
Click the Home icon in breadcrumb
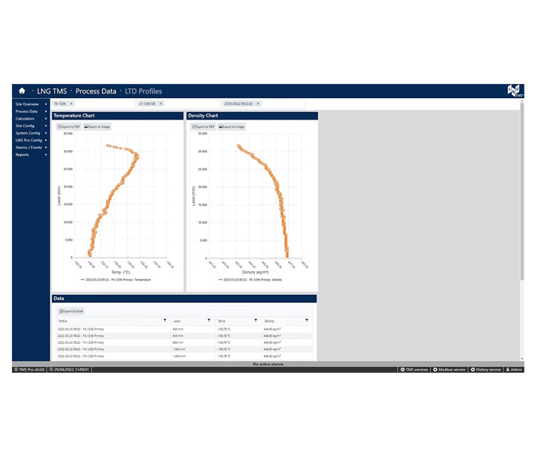pos(22,91)
